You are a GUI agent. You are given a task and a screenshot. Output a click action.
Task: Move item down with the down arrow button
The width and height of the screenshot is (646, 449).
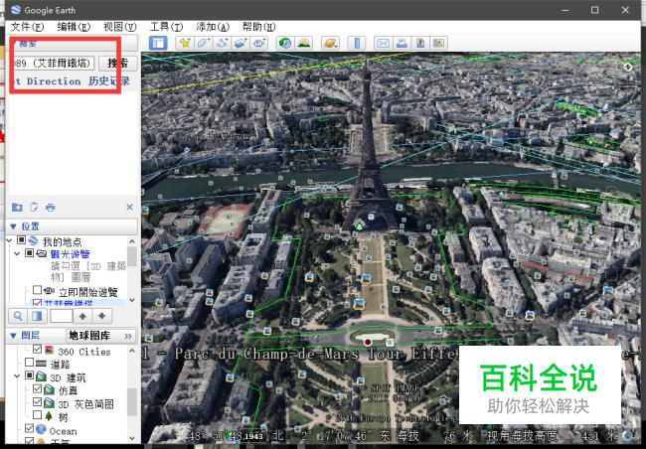pos(101,316)
